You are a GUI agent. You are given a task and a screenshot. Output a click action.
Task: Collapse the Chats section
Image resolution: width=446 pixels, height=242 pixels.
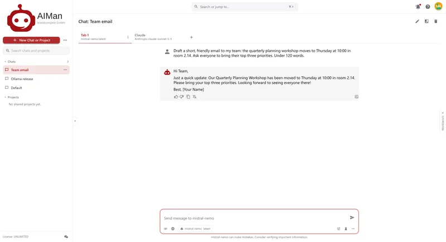coord(5,62)
